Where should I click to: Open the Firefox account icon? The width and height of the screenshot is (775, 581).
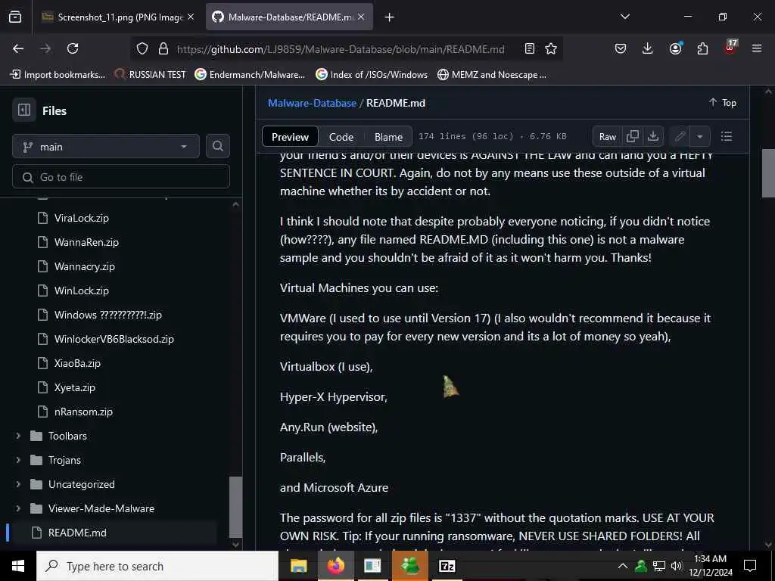[x=675, y=48]
